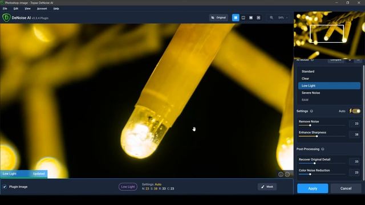
Task: Select the Low Light AI model
Action: click(x=329, y=85)
